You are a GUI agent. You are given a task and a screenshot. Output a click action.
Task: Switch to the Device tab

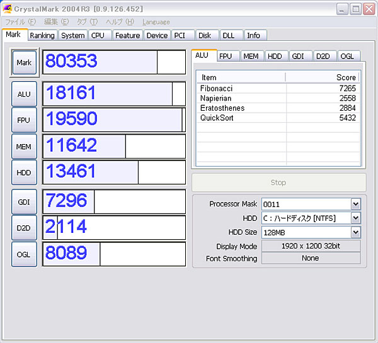click(157, 35)
